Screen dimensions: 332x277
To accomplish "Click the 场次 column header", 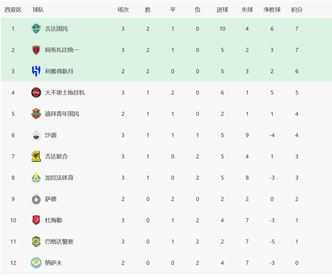I will click(x=123, y=10).
